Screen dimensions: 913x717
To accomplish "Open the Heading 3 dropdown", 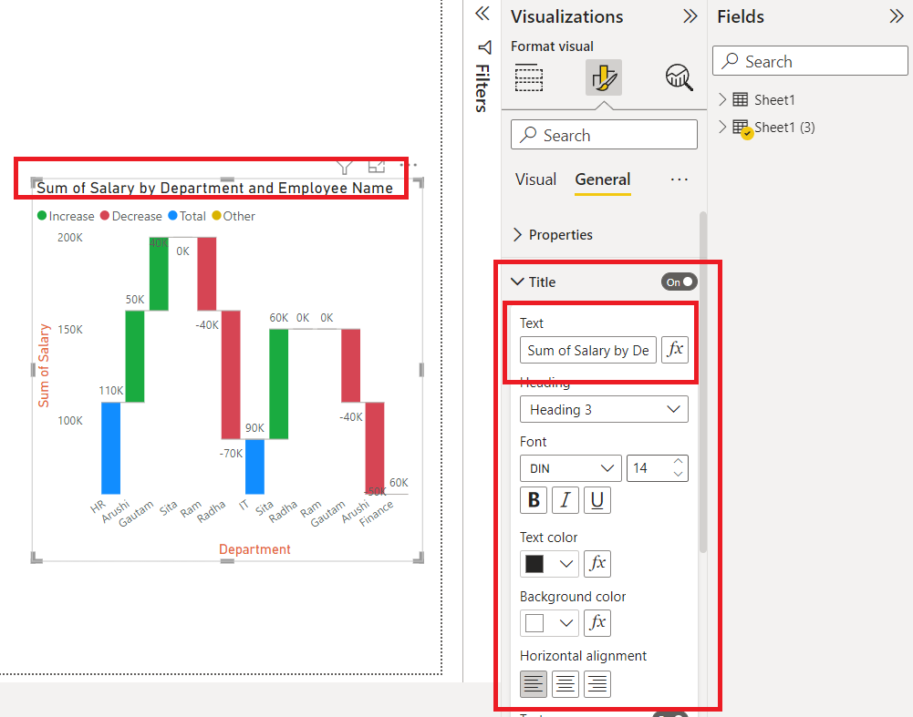I will 604,409.
